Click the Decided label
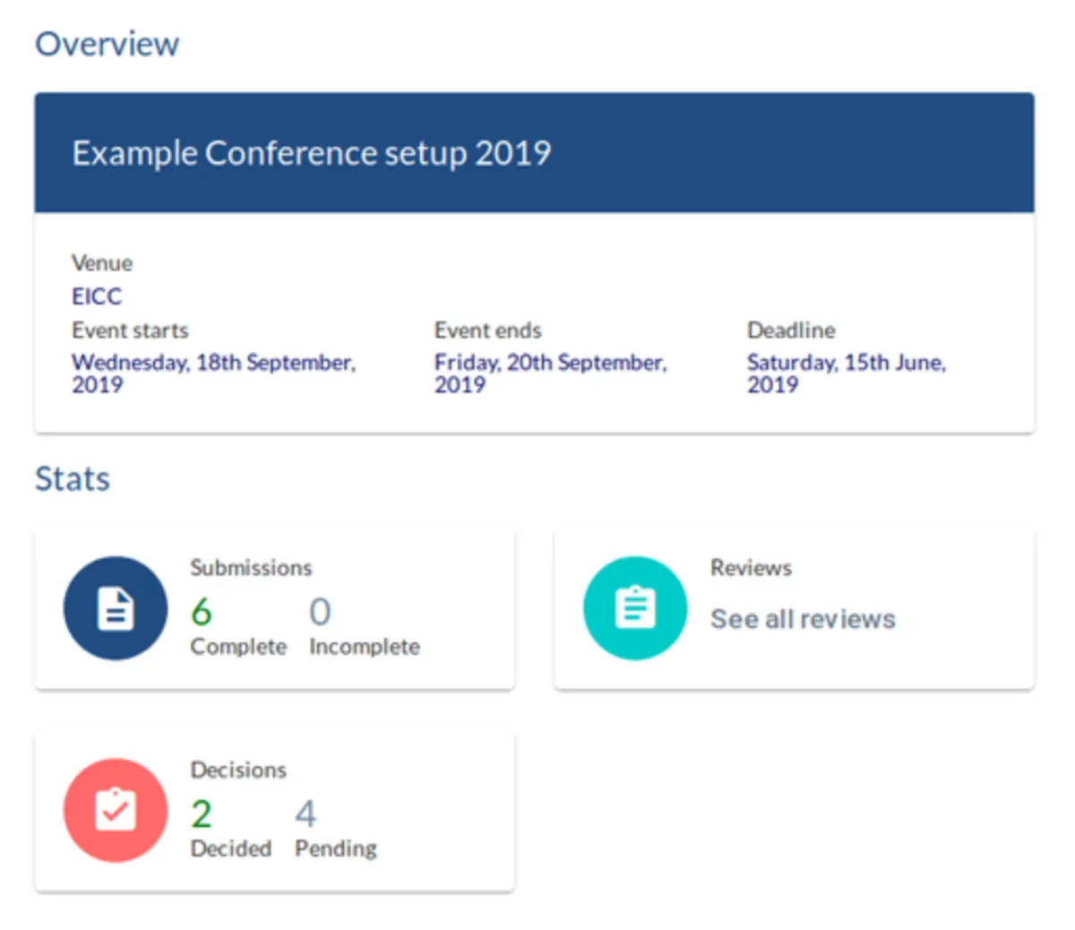 231,848
